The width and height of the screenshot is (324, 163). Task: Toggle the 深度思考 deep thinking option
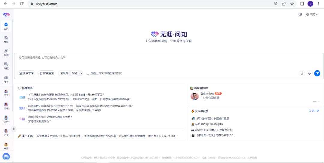coord(26,73)
